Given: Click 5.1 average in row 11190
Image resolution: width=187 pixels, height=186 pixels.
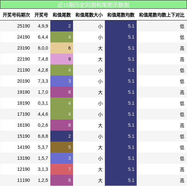Looking at the screenshot, I should pyautogui.click(x=131, y=180).
